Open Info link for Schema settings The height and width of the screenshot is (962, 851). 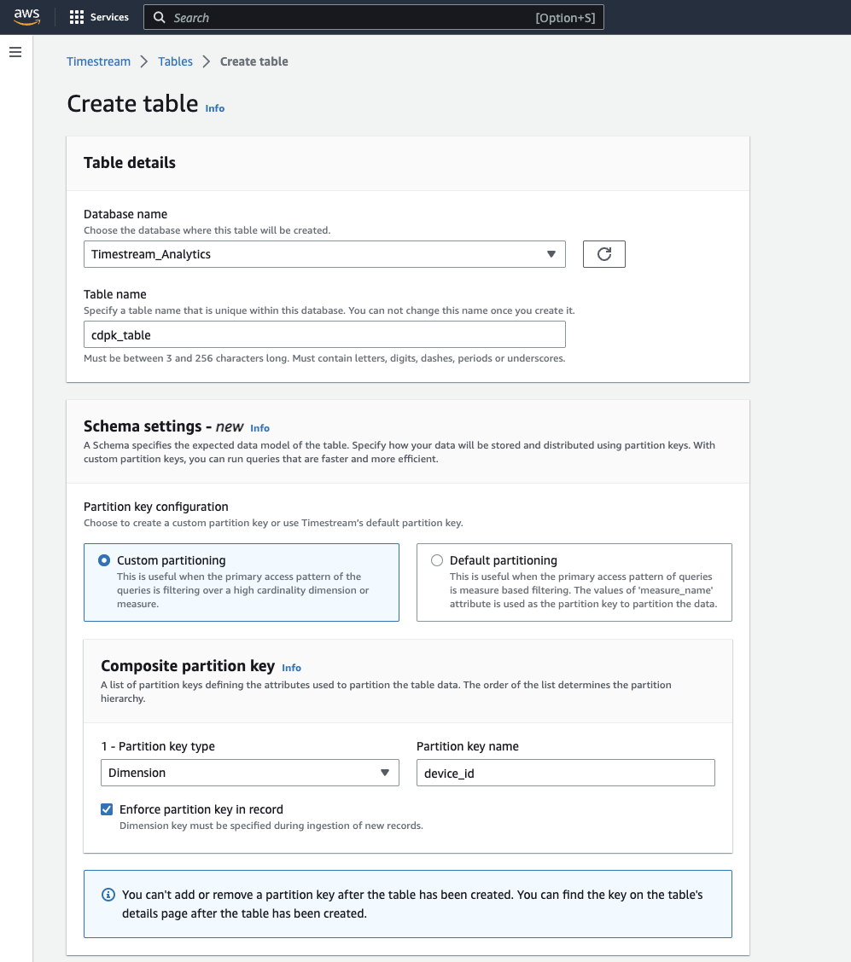tap(259, 427)
